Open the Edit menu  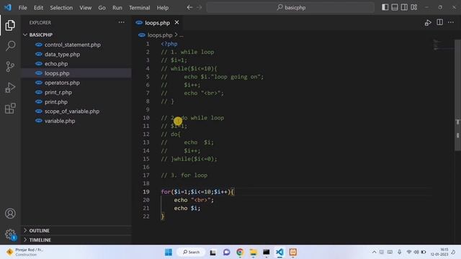38,8
